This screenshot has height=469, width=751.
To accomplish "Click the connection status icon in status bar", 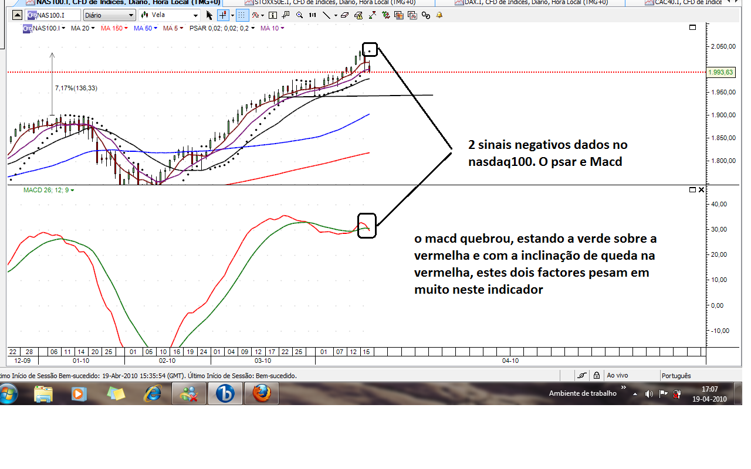I will [x=581, y=375].
